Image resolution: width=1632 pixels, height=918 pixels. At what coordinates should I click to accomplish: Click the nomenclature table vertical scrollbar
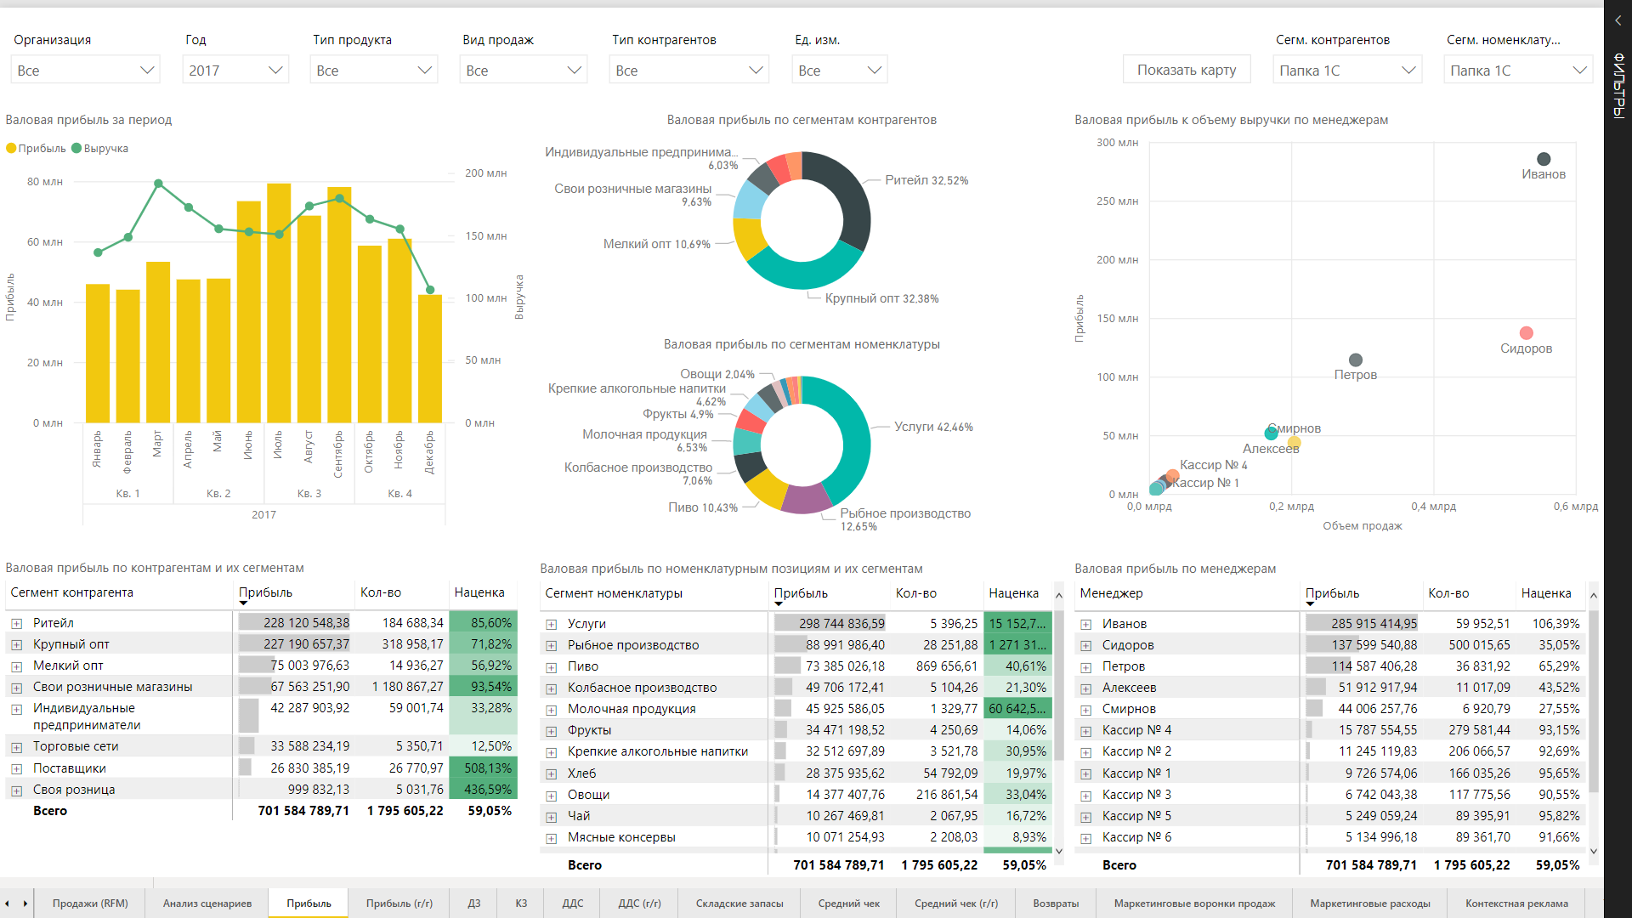click(1059, 685)
